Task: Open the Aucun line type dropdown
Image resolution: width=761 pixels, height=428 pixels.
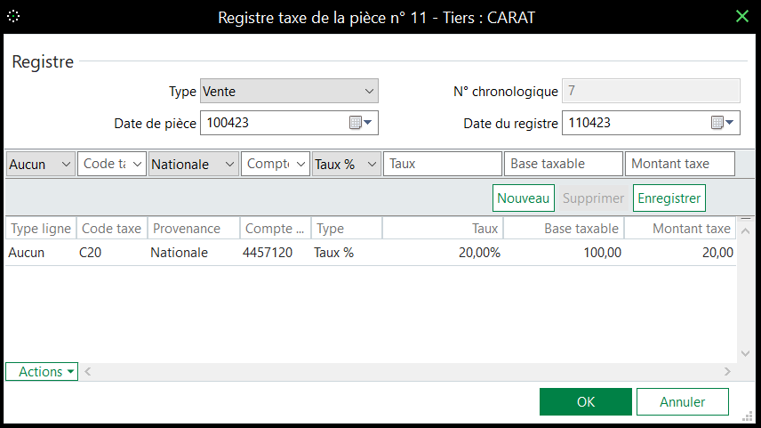Action: pyautogui.click(x=65, y=164)
